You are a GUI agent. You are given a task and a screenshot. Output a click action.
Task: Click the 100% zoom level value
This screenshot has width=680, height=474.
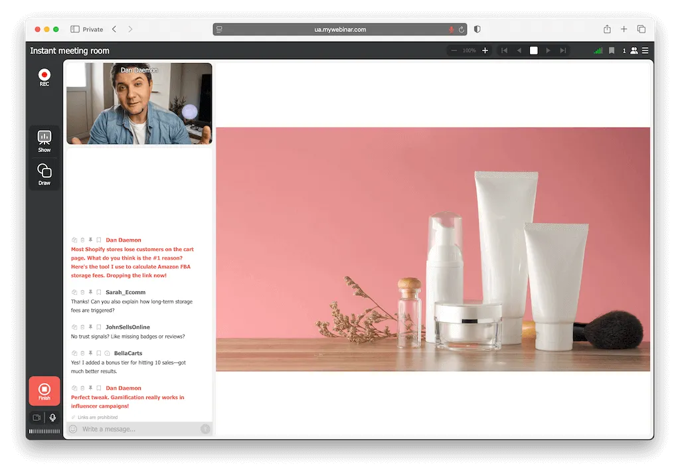point(469,50)
